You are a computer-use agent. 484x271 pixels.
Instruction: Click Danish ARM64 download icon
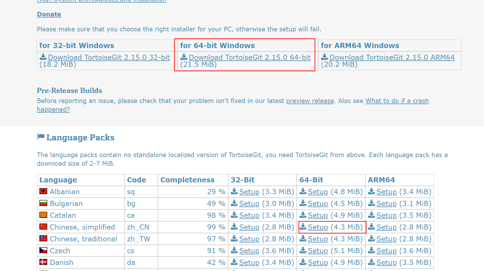[x=371, y=262]
